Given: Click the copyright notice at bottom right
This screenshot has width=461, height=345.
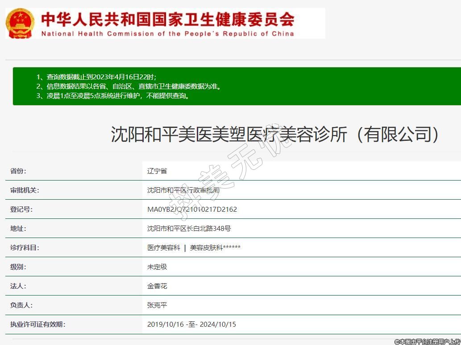Looking at the screenshot, I should [x=427, y=341].
